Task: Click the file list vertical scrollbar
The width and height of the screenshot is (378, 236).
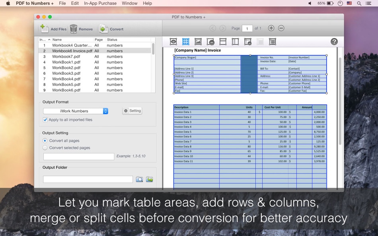Action: pos(153,48)
